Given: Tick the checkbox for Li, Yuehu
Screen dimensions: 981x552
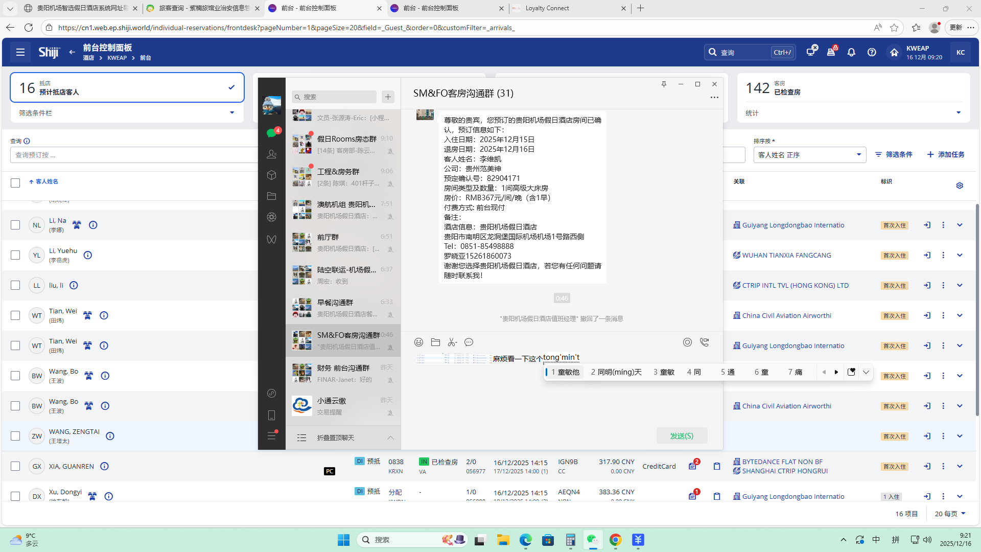Looking at the screenshot, I should [15, 255].
